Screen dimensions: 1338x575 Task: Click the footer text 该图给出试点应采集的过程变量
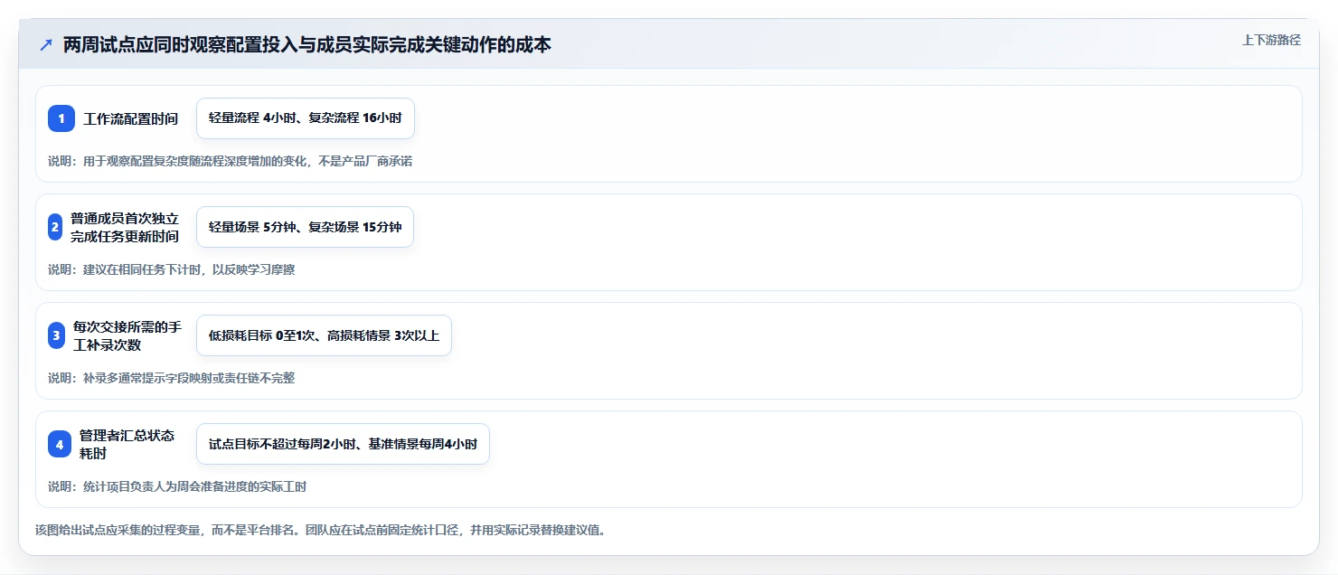320,530
